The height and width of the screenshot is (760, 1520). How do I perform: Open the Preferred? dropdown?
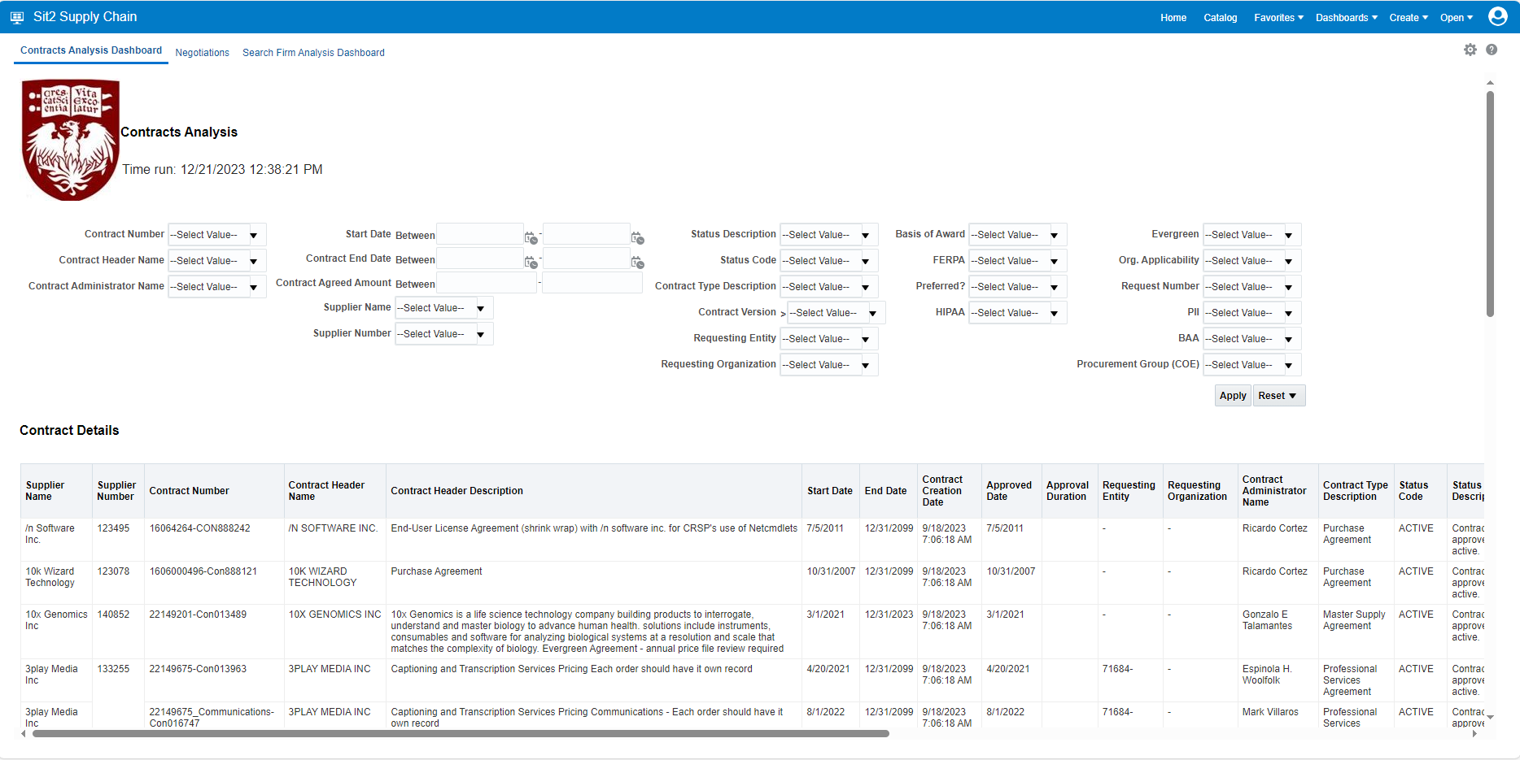(1055, 287)
